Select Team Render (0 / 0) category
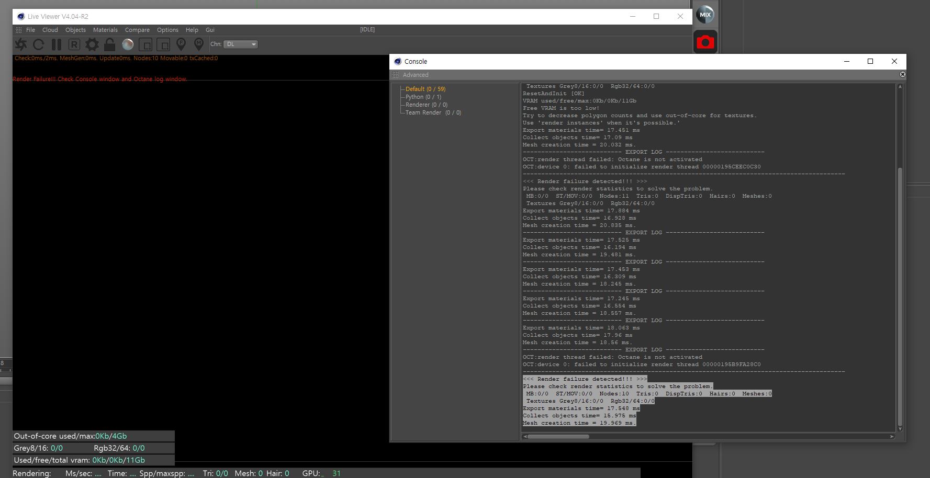This screenshot has height=478, width=930. [433, 112]
